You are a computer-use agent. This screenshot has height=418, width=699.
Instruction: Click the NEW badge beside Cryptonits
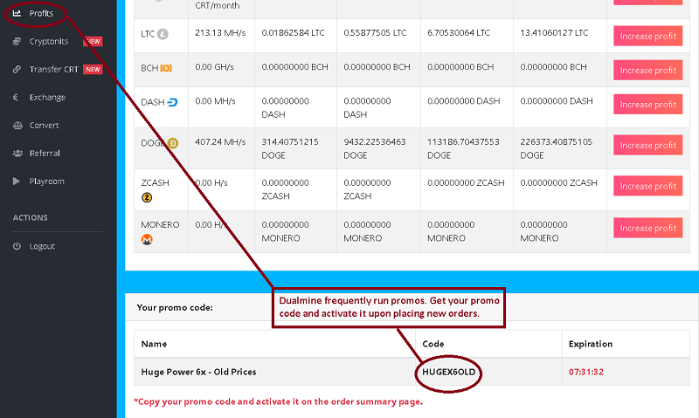point(93,41)
